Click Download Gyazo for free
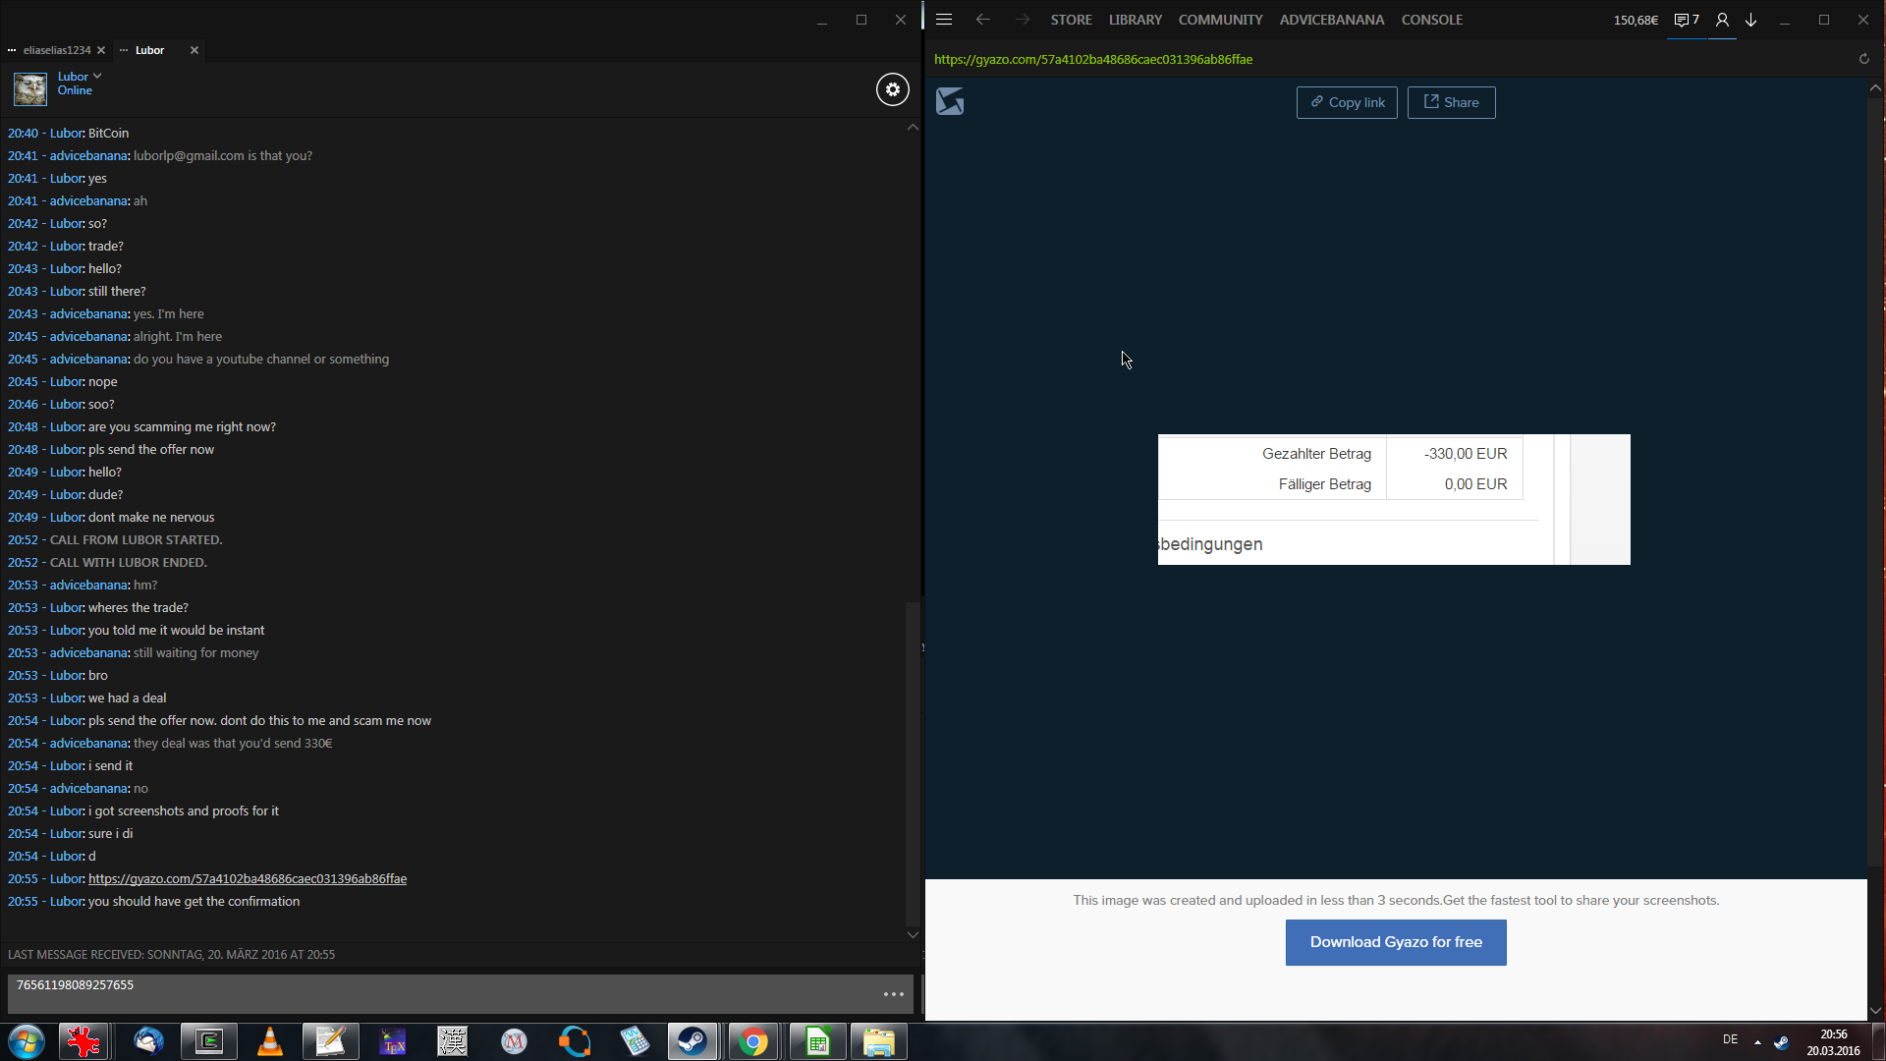The height and width of the screenshot is (1061, 1886). coord(1395,942)
